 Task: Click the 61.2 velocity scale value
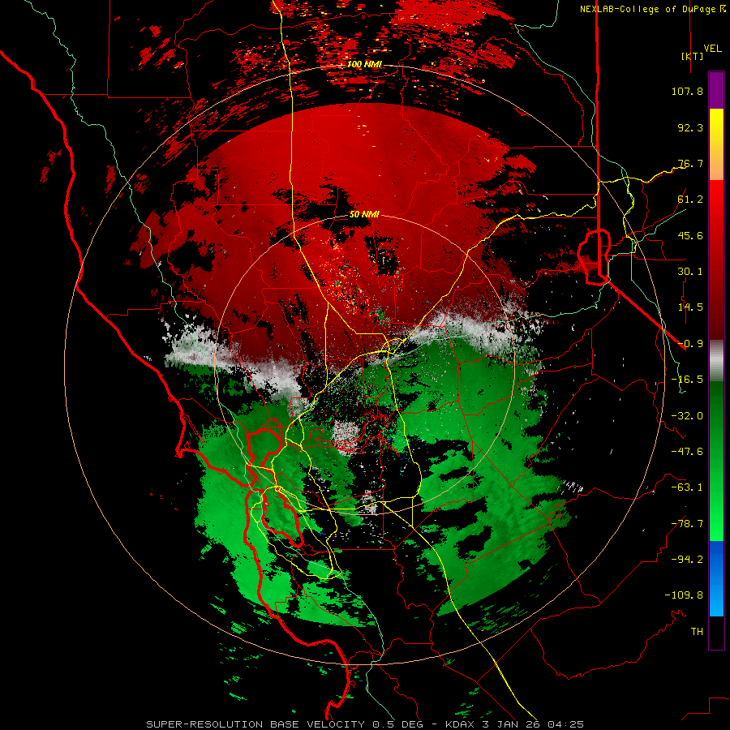click(x=690, y=200)
